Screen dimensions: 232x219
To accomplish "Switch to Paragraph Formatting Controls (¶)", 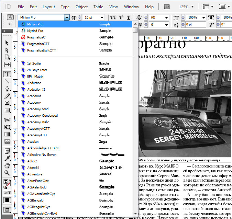I will pos(10,24).
